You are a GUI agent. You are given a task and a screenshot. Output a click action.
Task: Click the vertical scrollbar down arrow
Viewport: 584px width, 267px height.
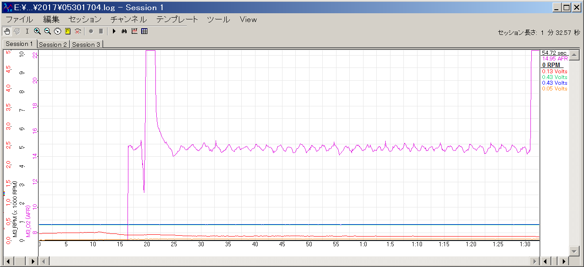(574, 251)
